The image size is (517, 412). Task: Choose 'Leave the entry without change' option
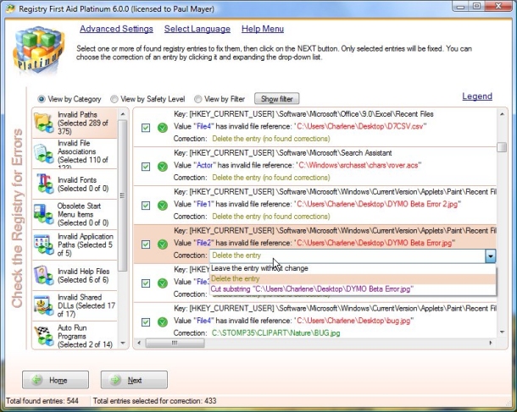click(353, 268)
